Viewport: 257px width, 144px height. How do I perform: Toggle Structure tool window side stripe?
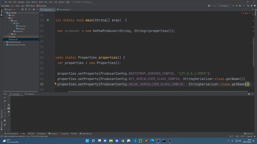[x=2, y=113]
